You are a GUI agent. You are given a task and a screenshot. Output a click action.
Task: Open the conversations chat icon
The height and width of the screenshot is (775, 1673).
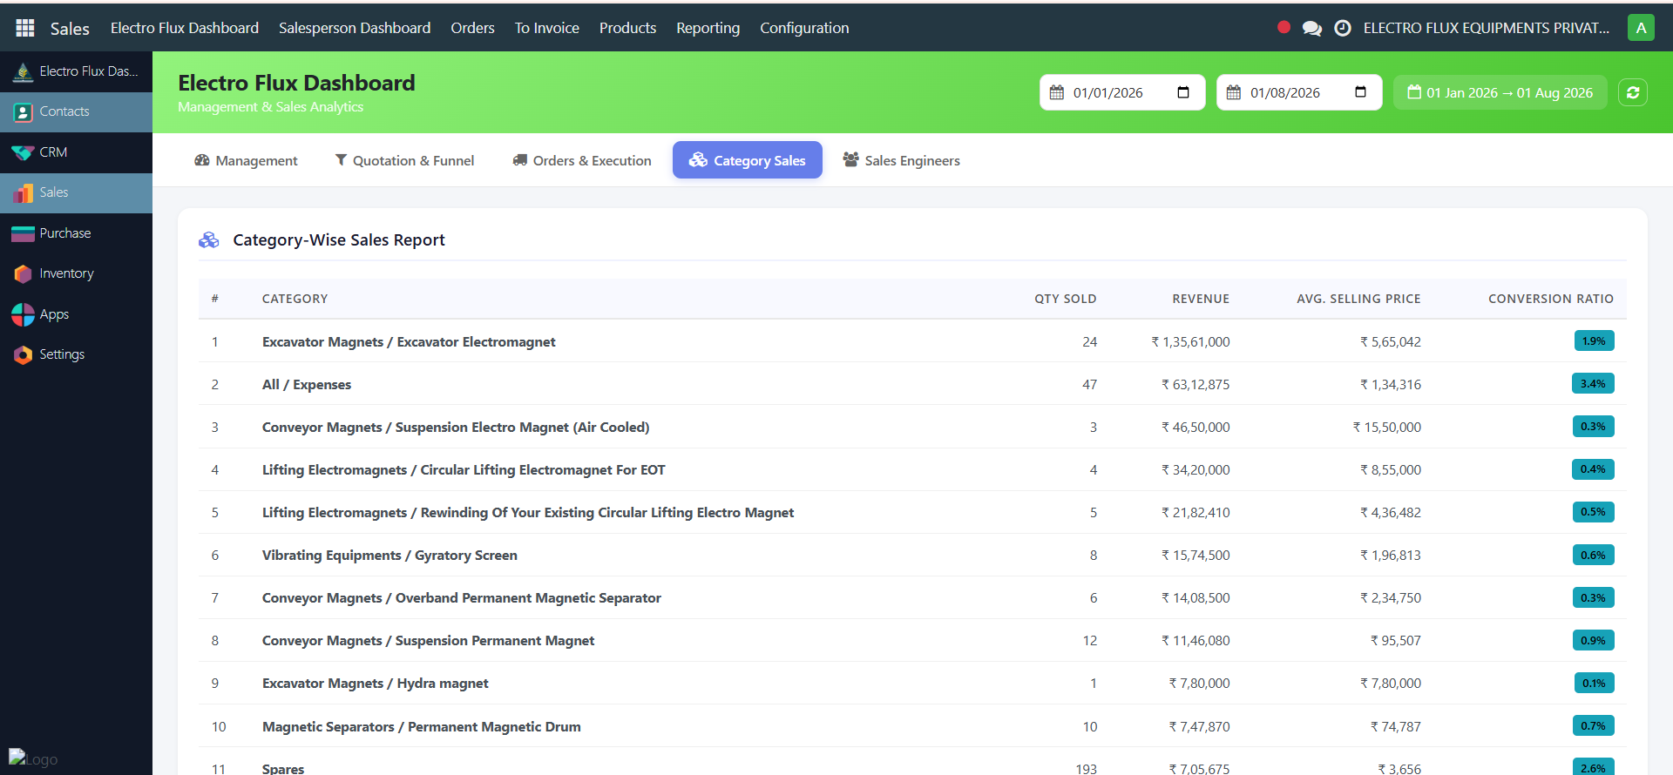coord(1311,28)
